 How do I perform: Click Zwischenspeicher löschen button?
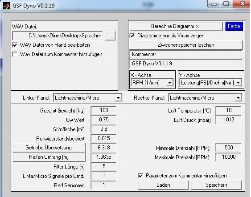pos(186,45)
